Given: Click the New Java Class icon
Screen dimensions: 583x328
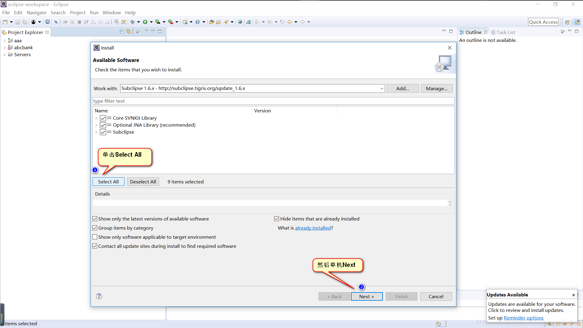Looking at the screenshot, I should pos(198,22).
